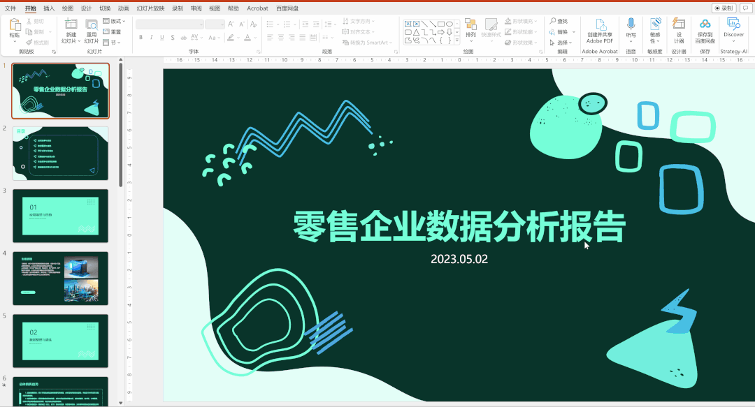Image resolution: width=755 pixels, height=407 pixels.
Task: Open the Shape Fill dropdown
Action: coord(522,21)
